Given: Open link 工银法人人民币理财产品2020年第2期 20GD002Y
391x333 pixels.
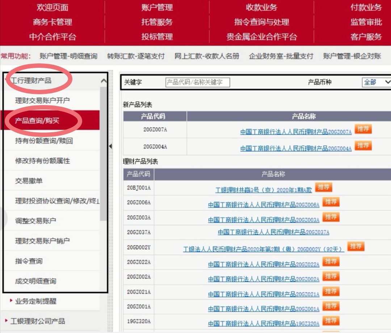Looking at the screenshot, I should [264, 249].
